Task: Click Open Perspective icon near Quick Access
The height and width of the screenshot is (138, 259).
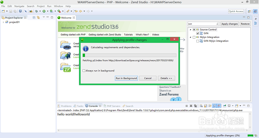Action: [249, 11]
